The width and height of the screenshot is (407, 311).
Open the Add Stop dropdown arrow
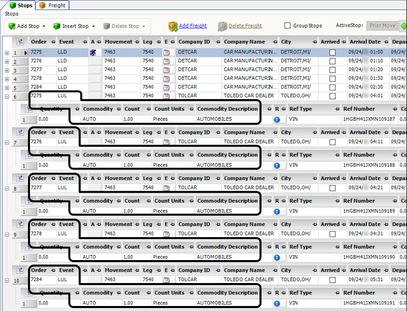(x=43, y=26)
